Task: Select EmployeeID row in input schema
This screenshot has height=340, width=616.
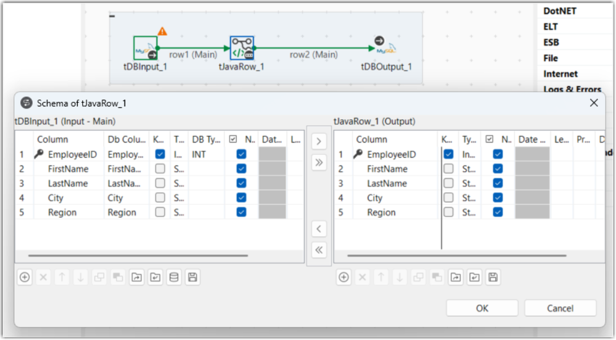Action: point(159,154)
